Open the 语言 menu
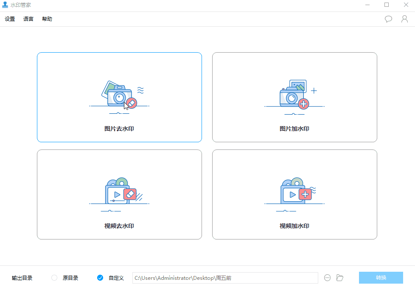The height and width of the screenshot is (290, 415). [x=28, y=19]
